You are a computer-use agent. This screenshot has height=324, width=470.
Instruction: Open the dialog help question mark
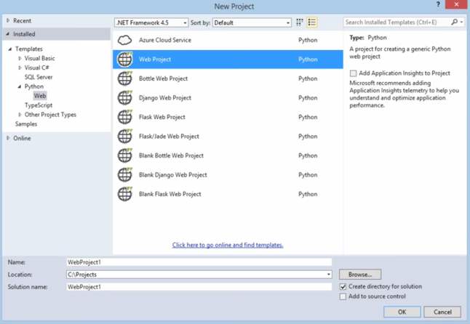[x=438, y=4]
